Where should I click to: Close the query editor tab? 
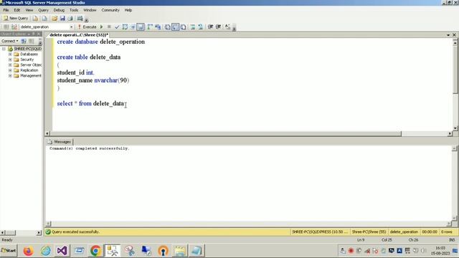(454, 35)
